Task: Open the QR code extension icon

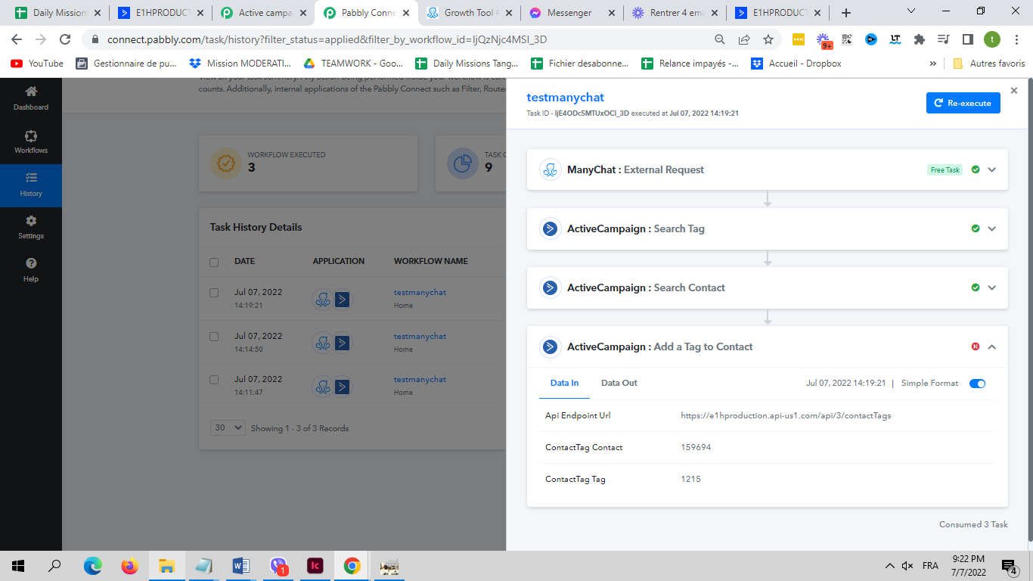Action: click(847, 39)
